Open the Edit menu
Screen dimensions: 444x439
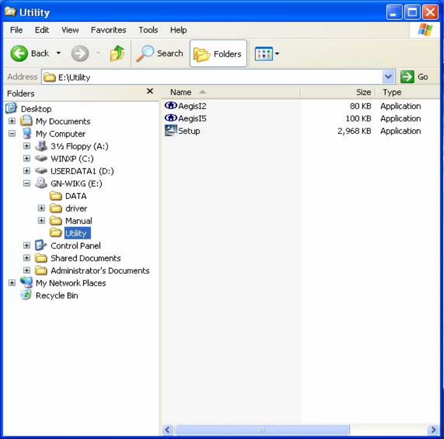42,29
